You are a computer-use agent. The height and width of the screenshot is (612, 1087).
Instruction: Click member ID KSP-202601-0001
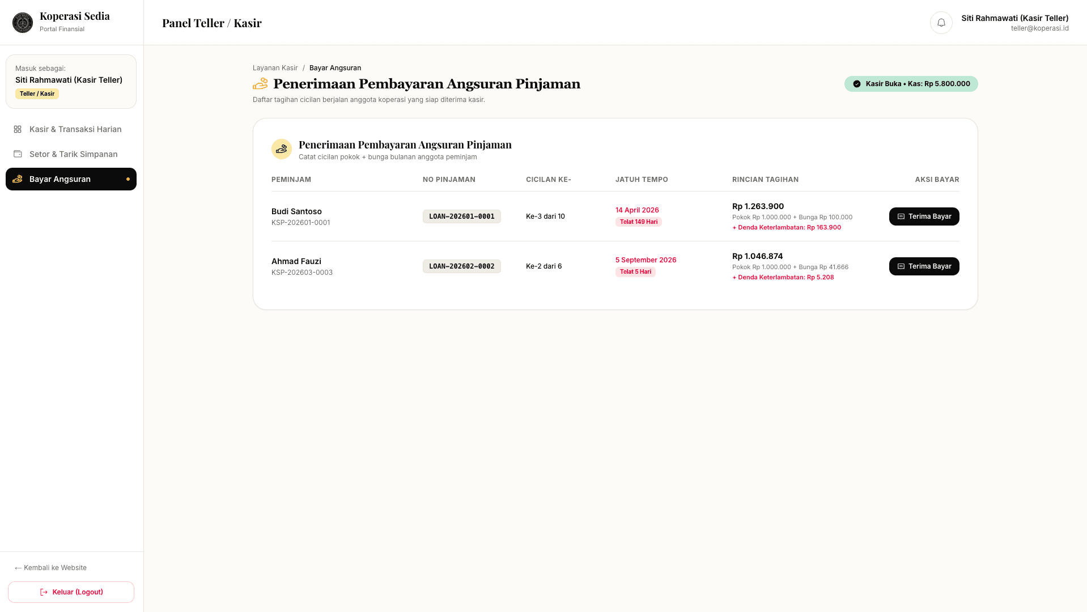(300, 223)
